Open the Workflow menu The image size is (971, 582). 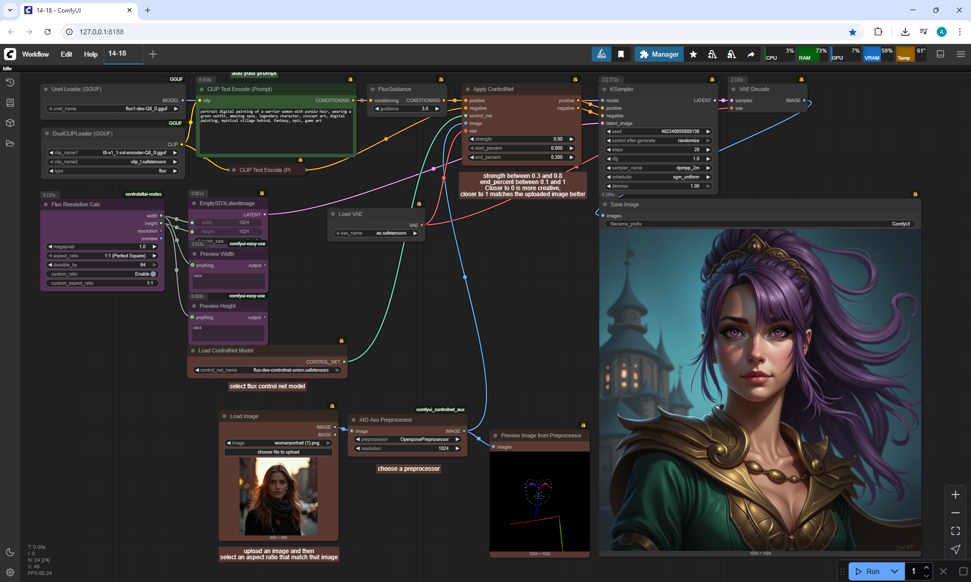click(x=35, y=54)
